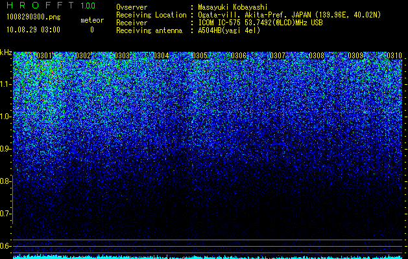Click the 1.0 frequency axis label

(x=5, y=117)
